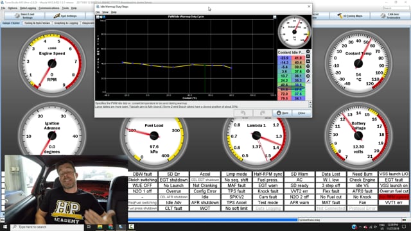Select coolant cell 72.0
Image resolution: width=411 pixels, height=231 pixels.
click(x=284, y=94)
